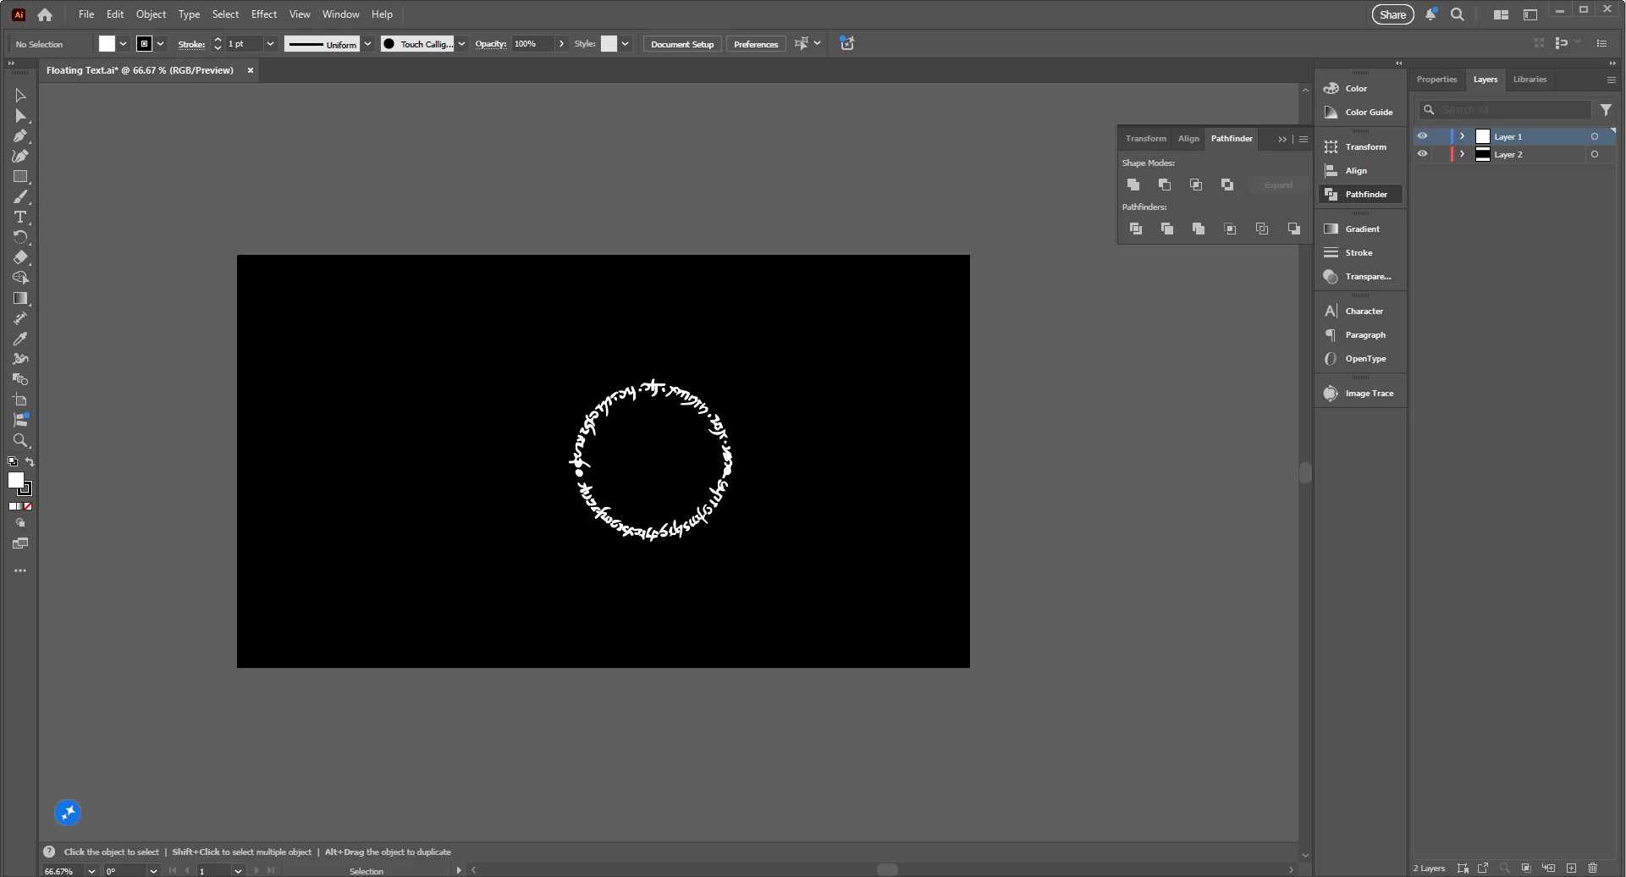Select the Zoom tool in toolbar
1626x877 pixels.
(x=20, y=441)
